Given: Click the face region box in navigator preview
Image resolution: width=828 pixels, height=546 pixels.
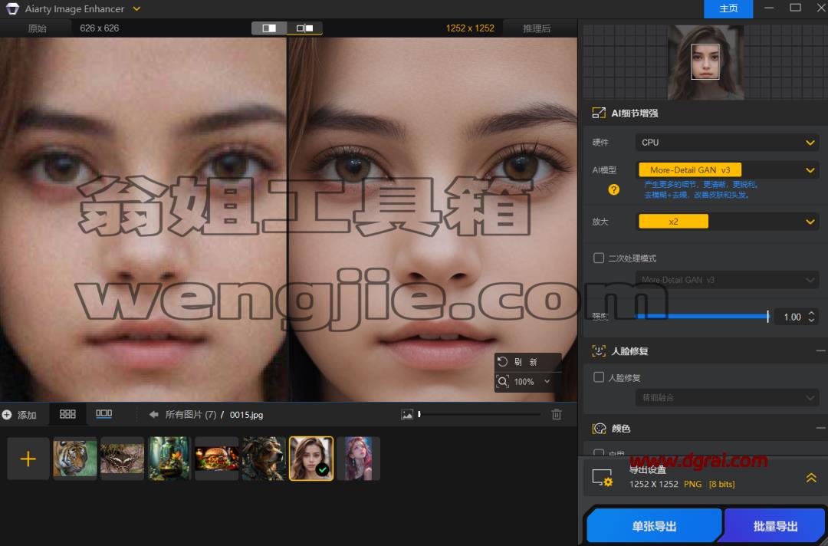Looking at the screenshot, I should click(705, 62).
